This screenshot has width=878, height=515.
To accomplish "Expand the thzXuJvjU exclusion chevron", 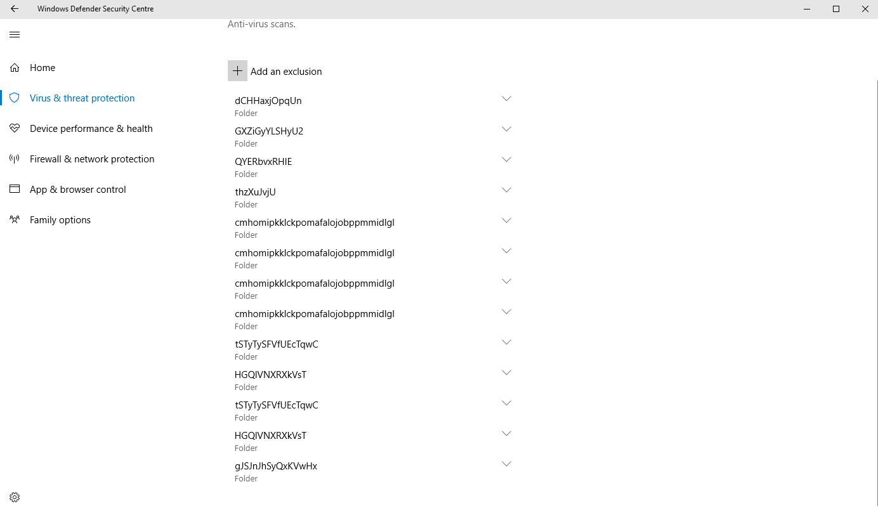I will point(506,190).
